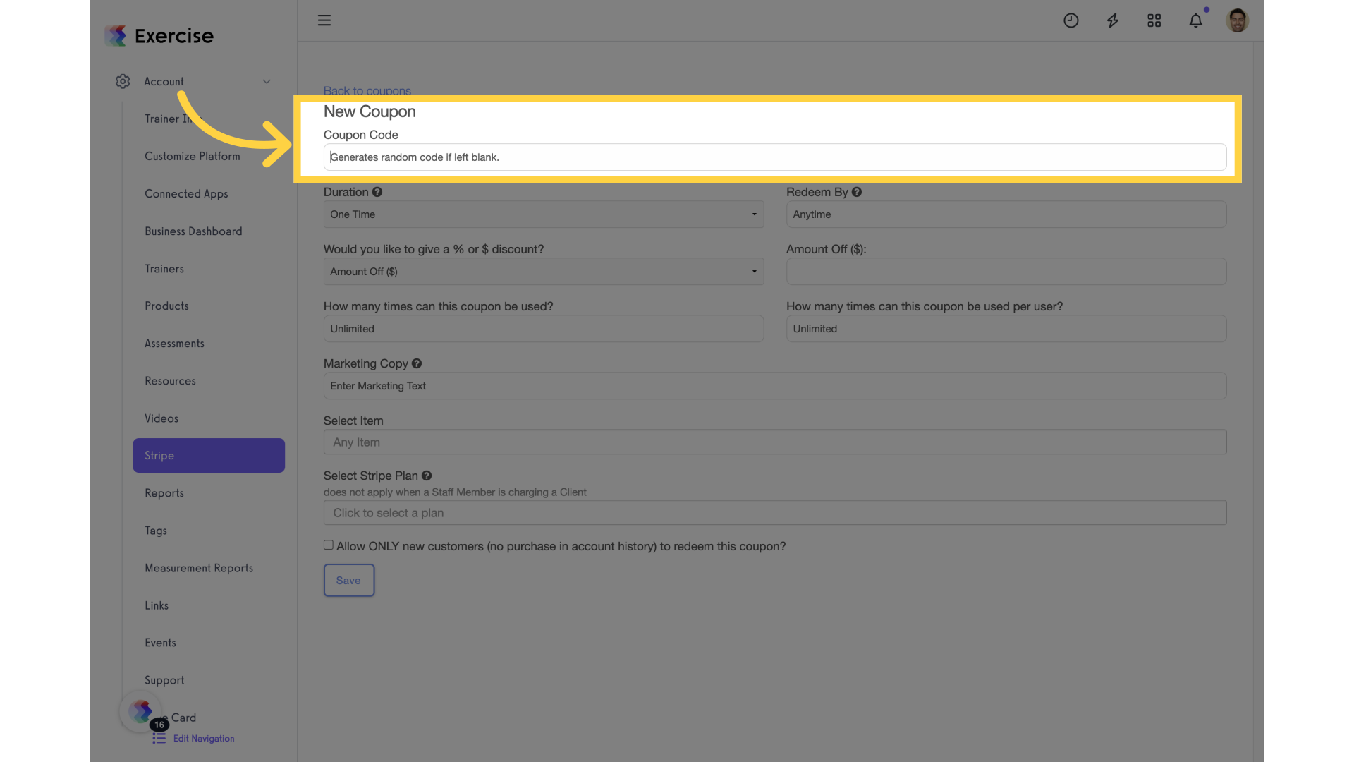The height and width of the screenshot is (762, 1354).
Task: Click the floating widget with badge 16
Action: 141,711
